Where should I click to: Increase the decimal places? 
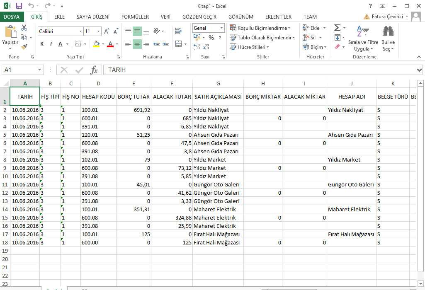click(197, 47)
